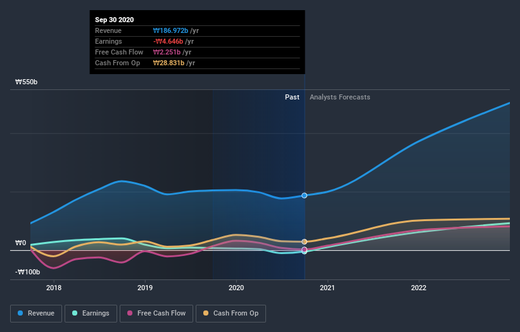
Task: Click the 2018 x-axis label
Action: [54, 288]
